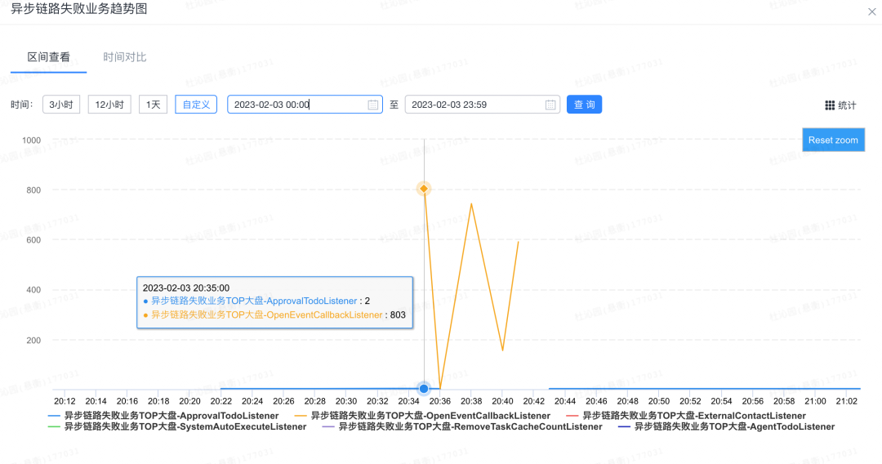Click x-axis label 20:12
882x464 pixels.
tap(65, 402)
